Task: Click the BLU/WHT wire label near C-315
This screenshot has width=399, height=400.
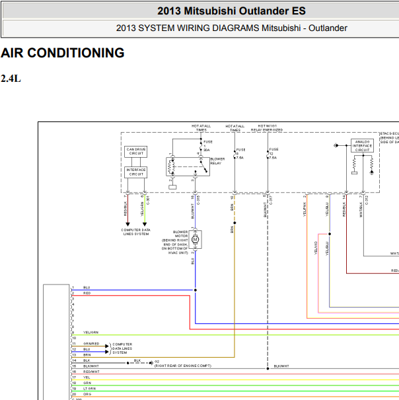Action: point(192,211)
